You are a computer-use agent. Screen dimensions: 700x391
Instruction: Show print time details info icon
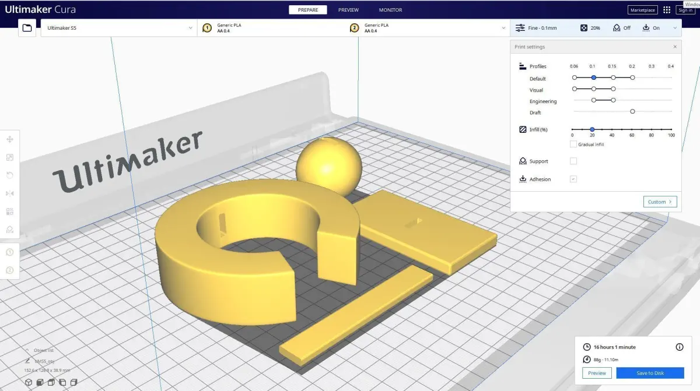[680, 347]
